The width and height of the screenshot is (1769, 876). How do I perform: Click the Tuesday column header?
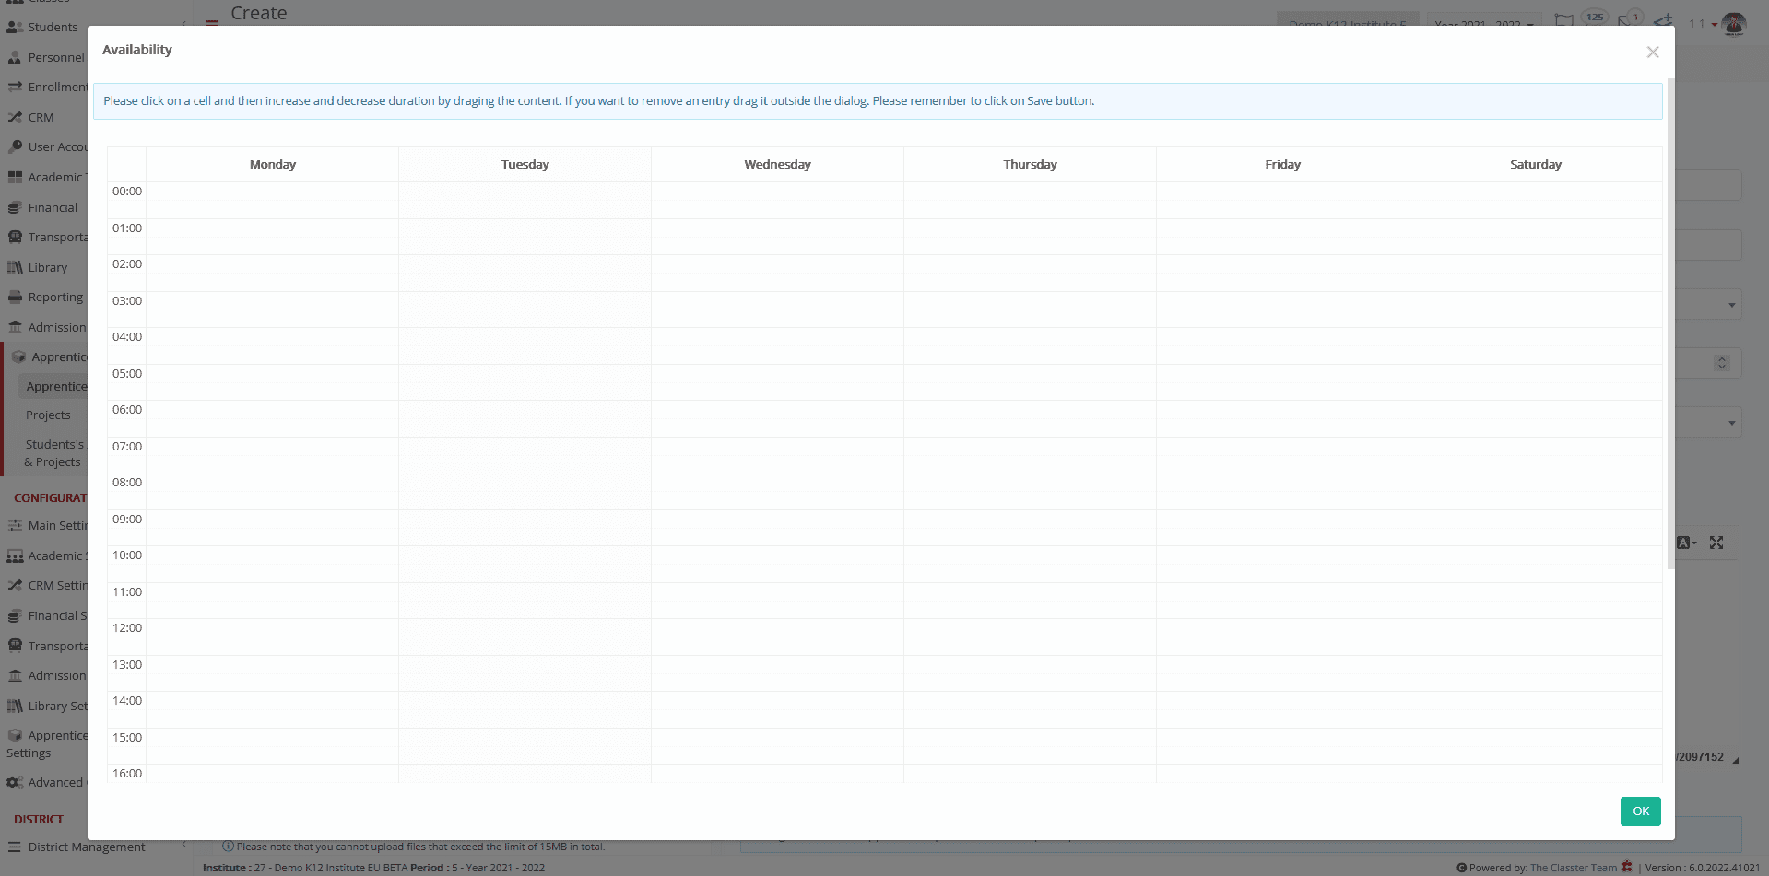pyautogui.click(x=525, y=165)
